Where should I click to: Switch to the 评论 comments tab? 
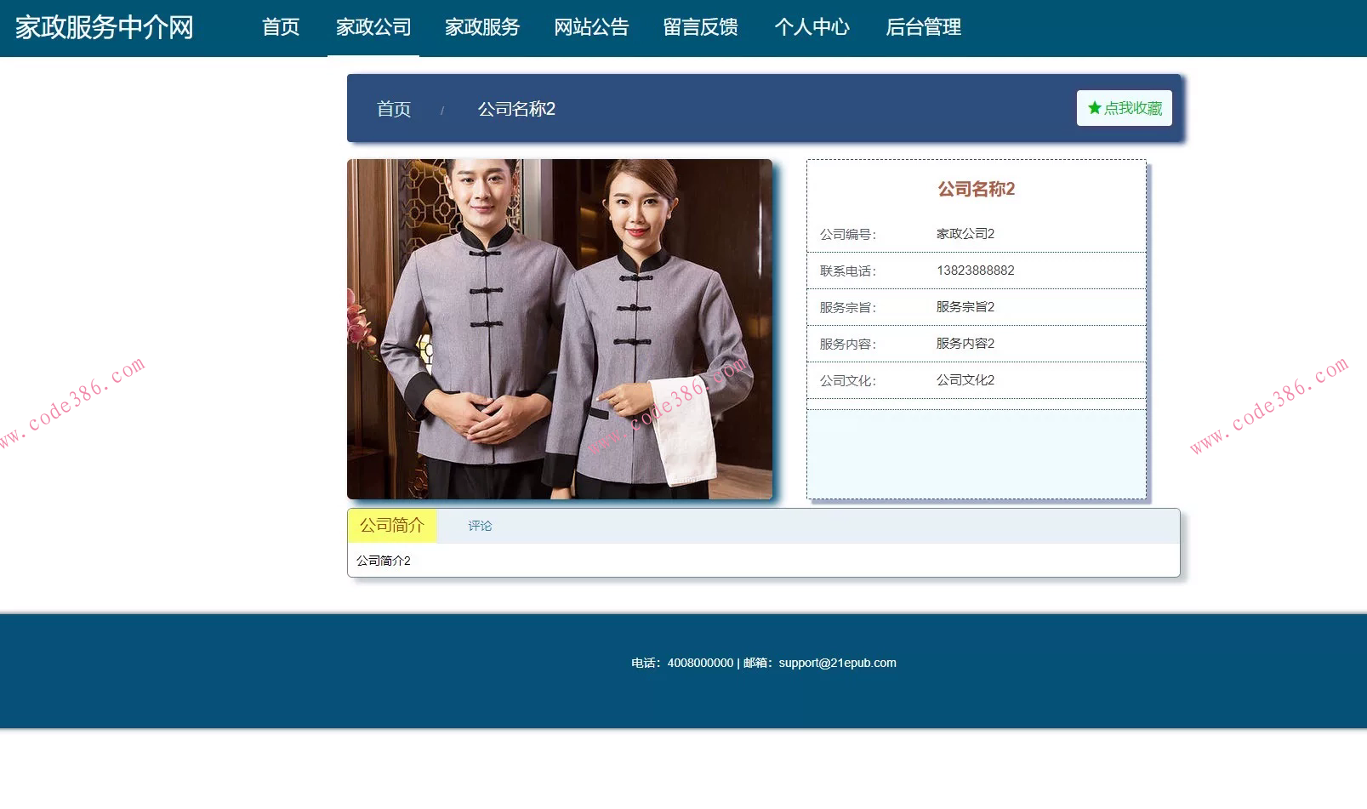(479, 525)
